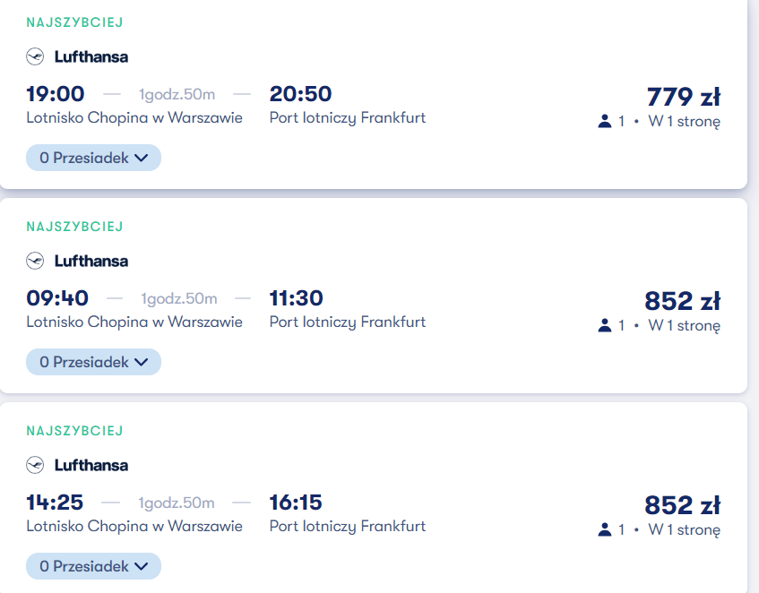Expand 0 Przesiadek on the 09:40 flight

[x=93, y=362]
